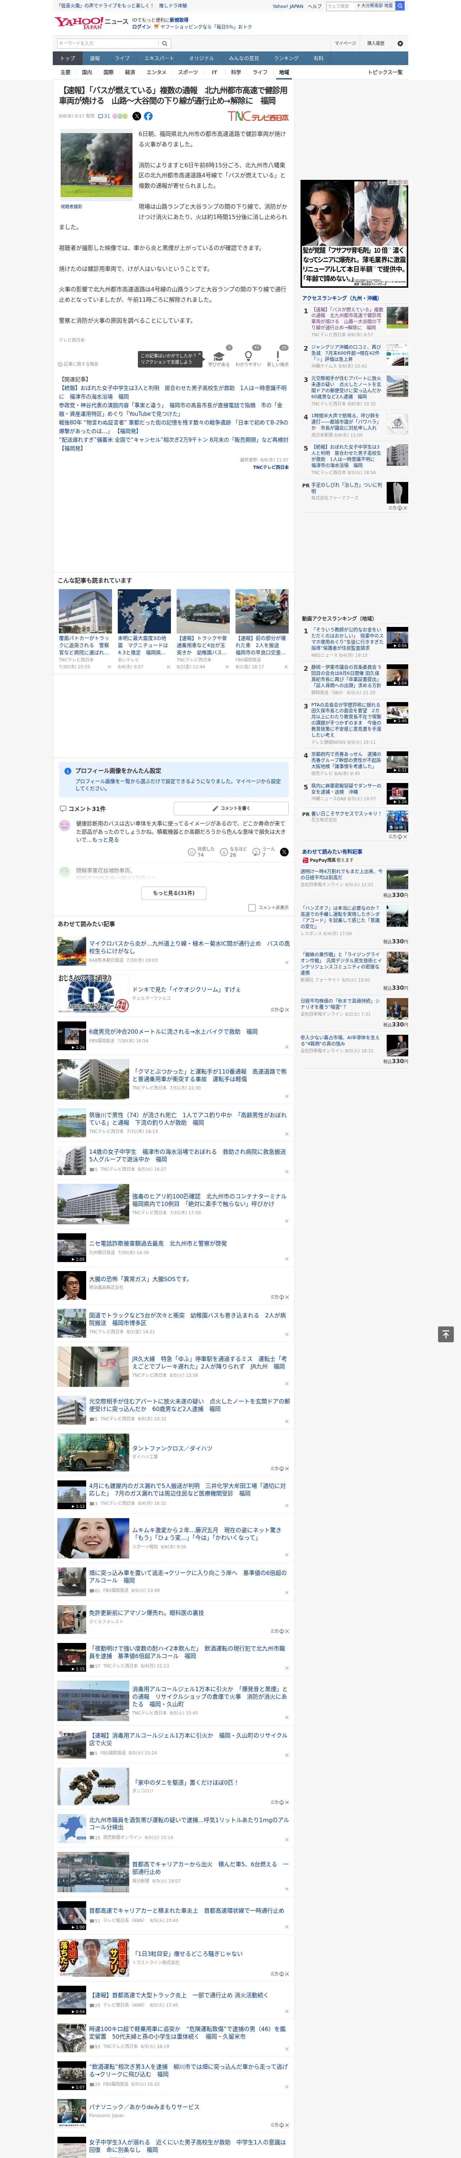
Task: Open ランキング navigation tab
Action: click(x=286, y=58)
